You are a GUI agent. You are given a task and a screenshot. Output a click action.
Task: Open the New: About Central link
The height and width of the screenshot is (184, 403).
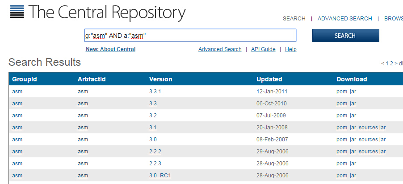(x=110, y=49)
